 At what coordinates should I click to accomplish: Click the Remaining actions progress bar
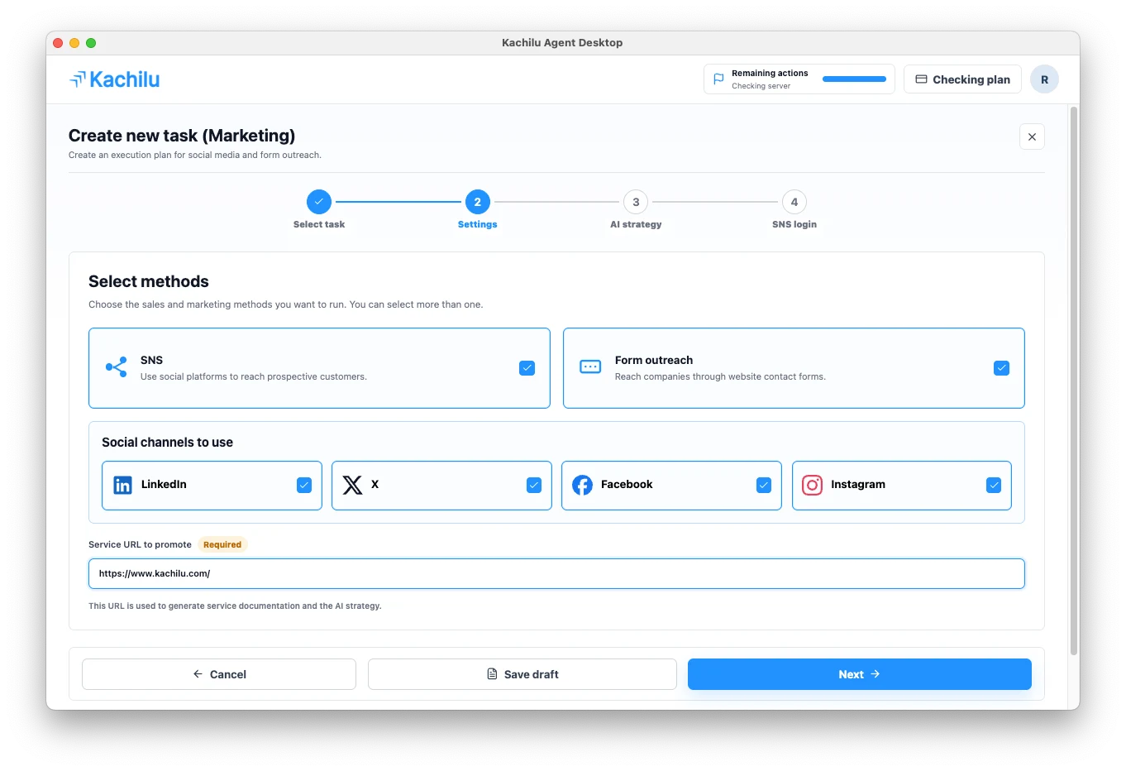tap(854, 79)
